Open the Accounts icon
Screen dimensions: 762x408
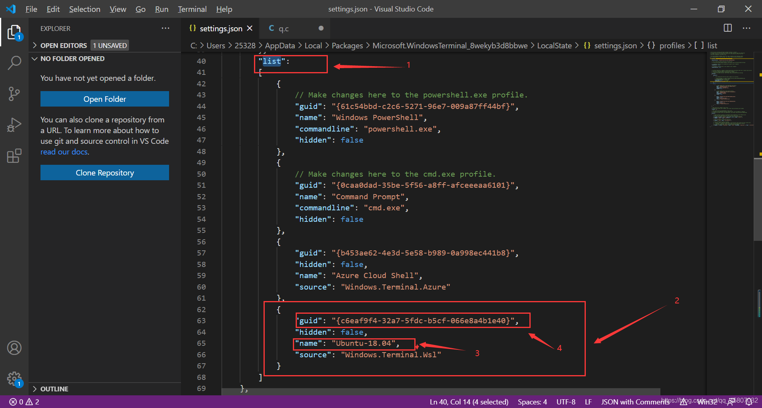(x=14, y=348)
